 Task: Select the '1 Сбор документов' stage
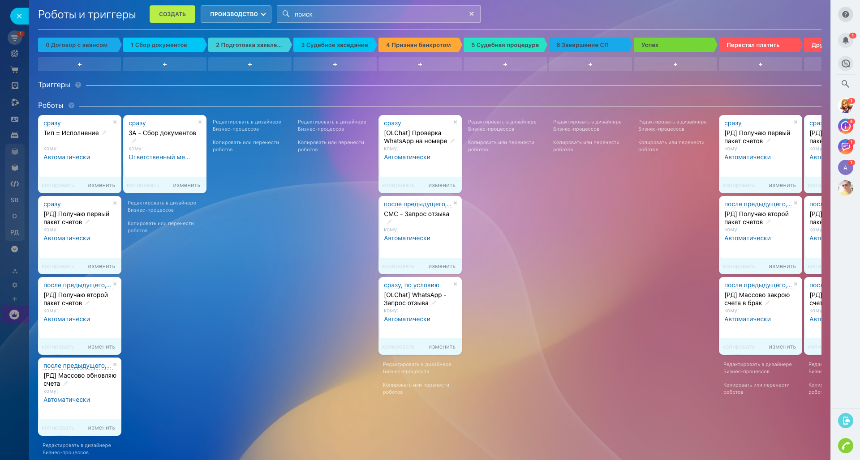point(164,45)
